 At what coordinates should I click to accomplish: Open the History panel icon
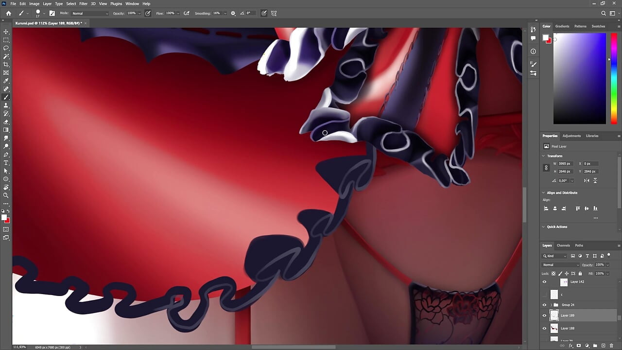533,31
